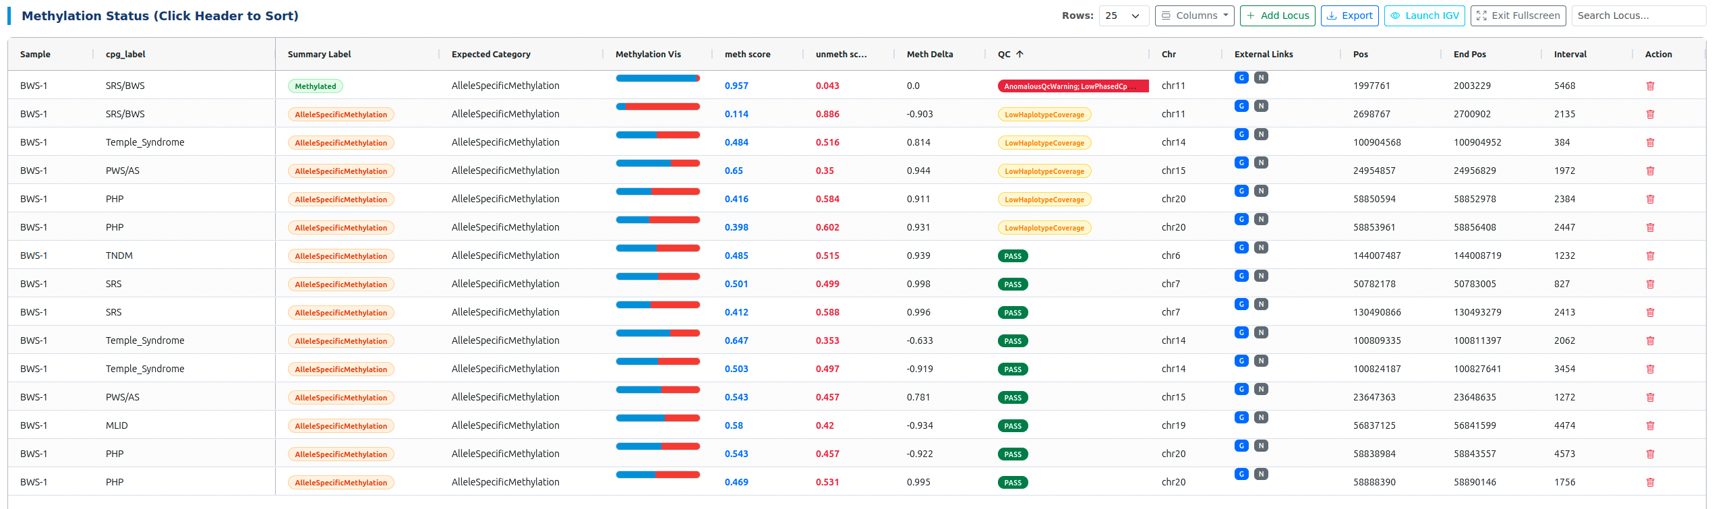The height and width of the screenshot is (509, 1712).
Task: Launch IGV viewer
Action: click(x=1424, y=16)
